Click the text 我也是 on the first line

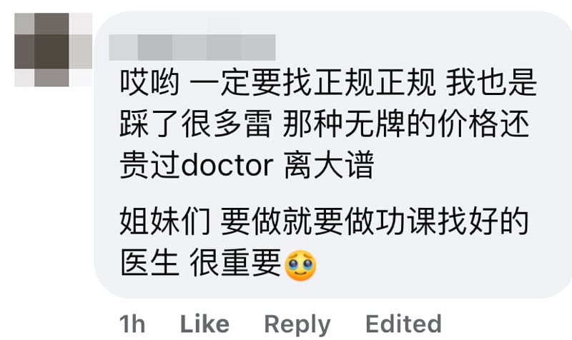point(491,83)
